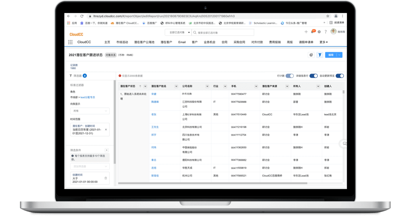Viewport: 411px width, 216px height.
Task: Open the lead record 郭蓓佳
Action: 155,176
